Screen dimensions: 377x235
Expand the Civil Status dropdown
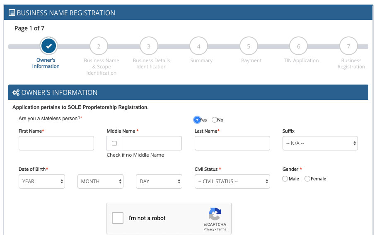point(232,182)
